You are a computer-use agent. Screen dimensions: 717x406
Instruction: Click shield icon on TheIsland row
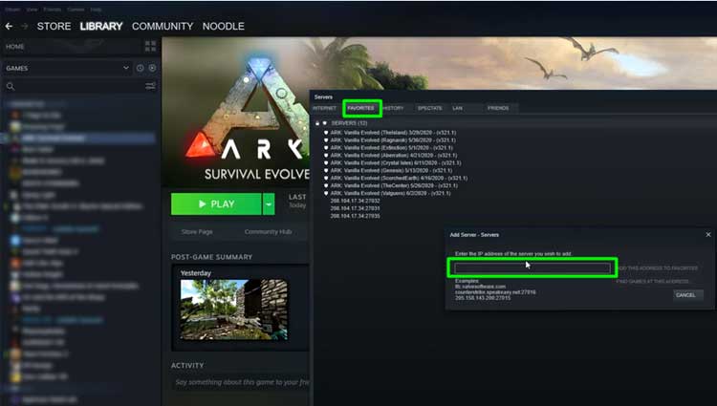tap(326, 133)
